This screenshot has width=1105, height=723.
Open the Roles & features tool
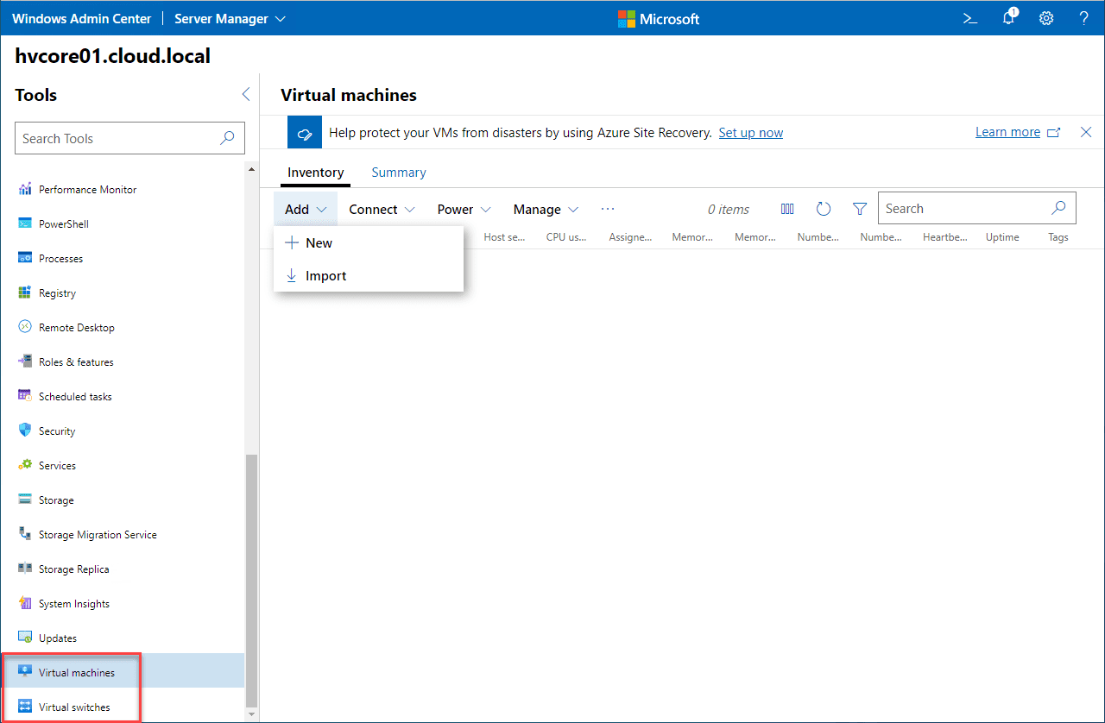[x=123, y=362]
